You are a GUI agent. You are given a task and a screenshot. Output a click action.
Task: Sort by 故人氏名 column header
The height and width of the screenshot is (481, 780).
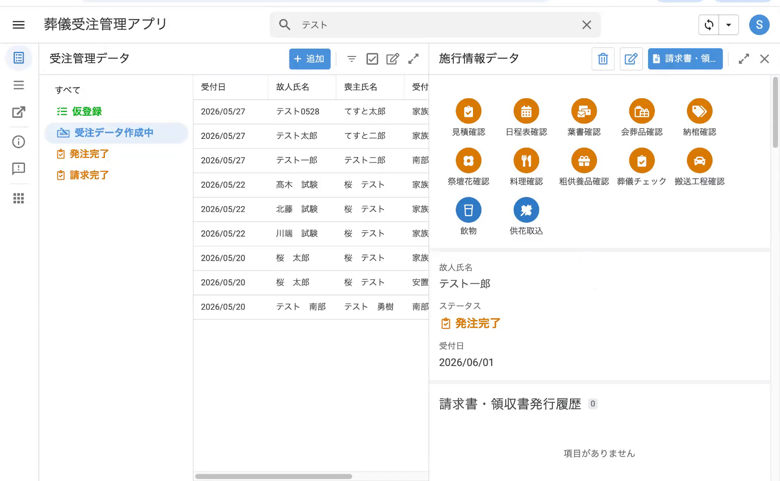tap(302, 87)
